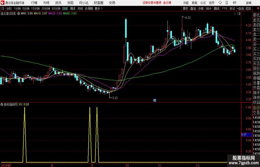Click the MA60: 3.93 label
Image resolution: width=260 pixels, height=167 pixels.
70,13
